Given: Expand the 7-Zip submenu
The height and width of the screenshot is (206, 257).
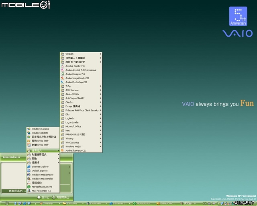Looking at the screenshot, I should click(x=81, y=86).
